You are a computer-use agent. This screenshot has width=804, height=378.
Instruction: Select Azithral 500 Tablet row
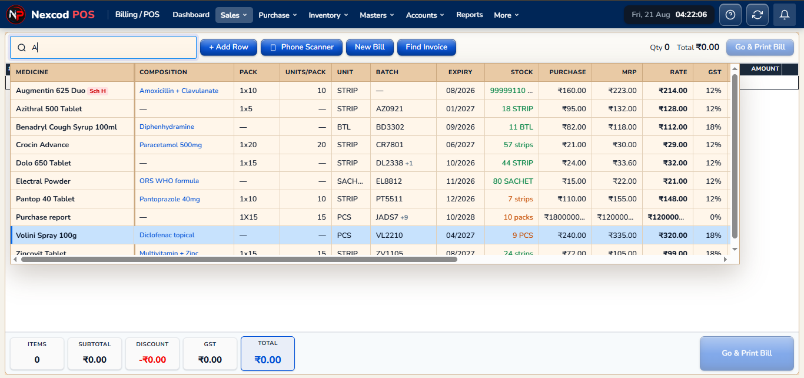pyautogui.click(x=370, y=109)
